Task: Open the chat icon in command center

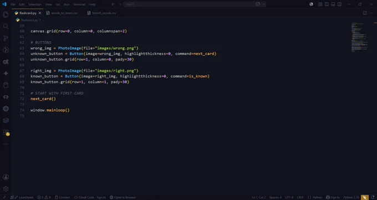Action: [x=258, y=4]
